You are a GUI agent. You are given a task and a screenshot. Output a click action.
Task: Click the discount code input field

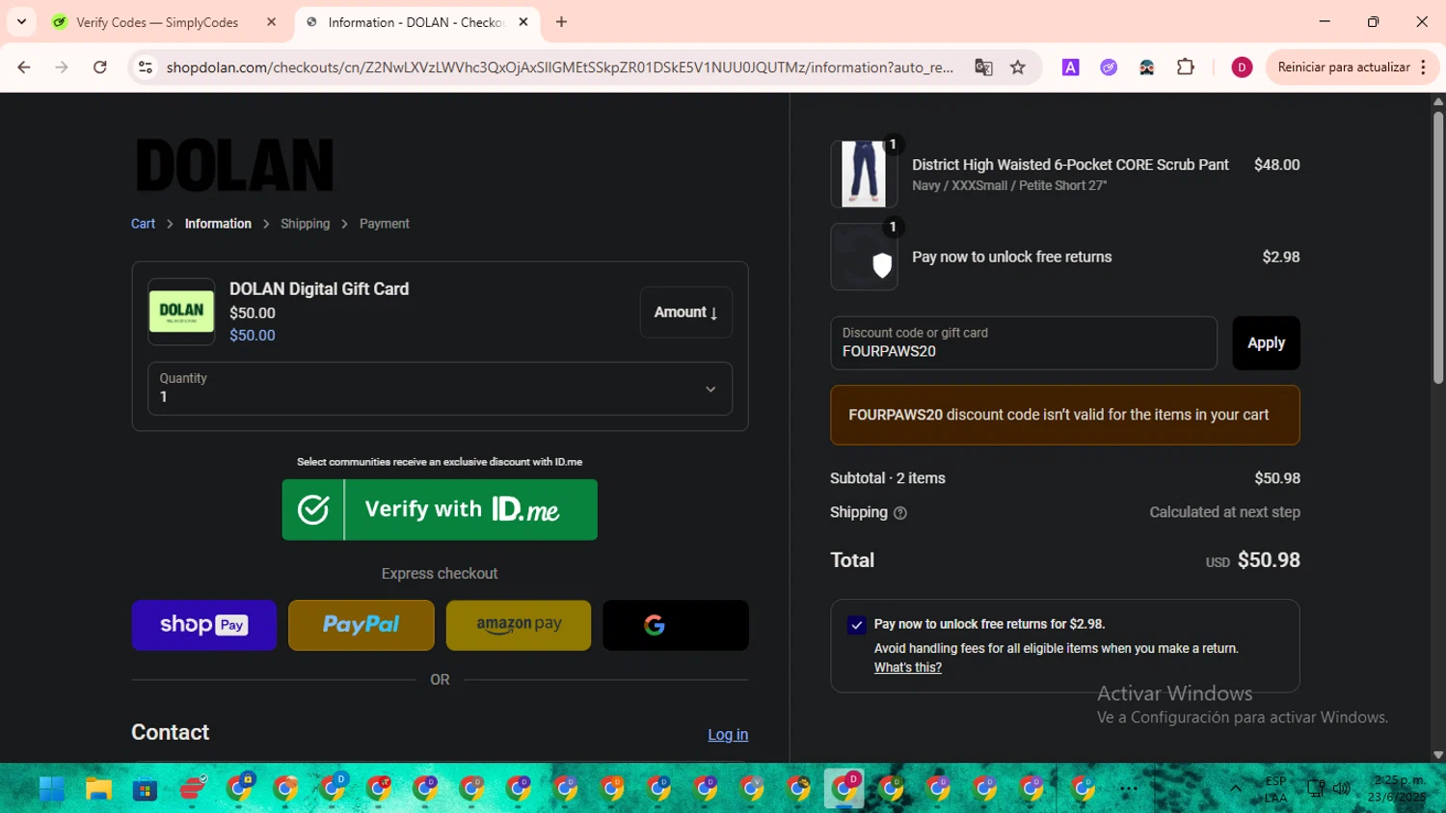(1024, 343)
